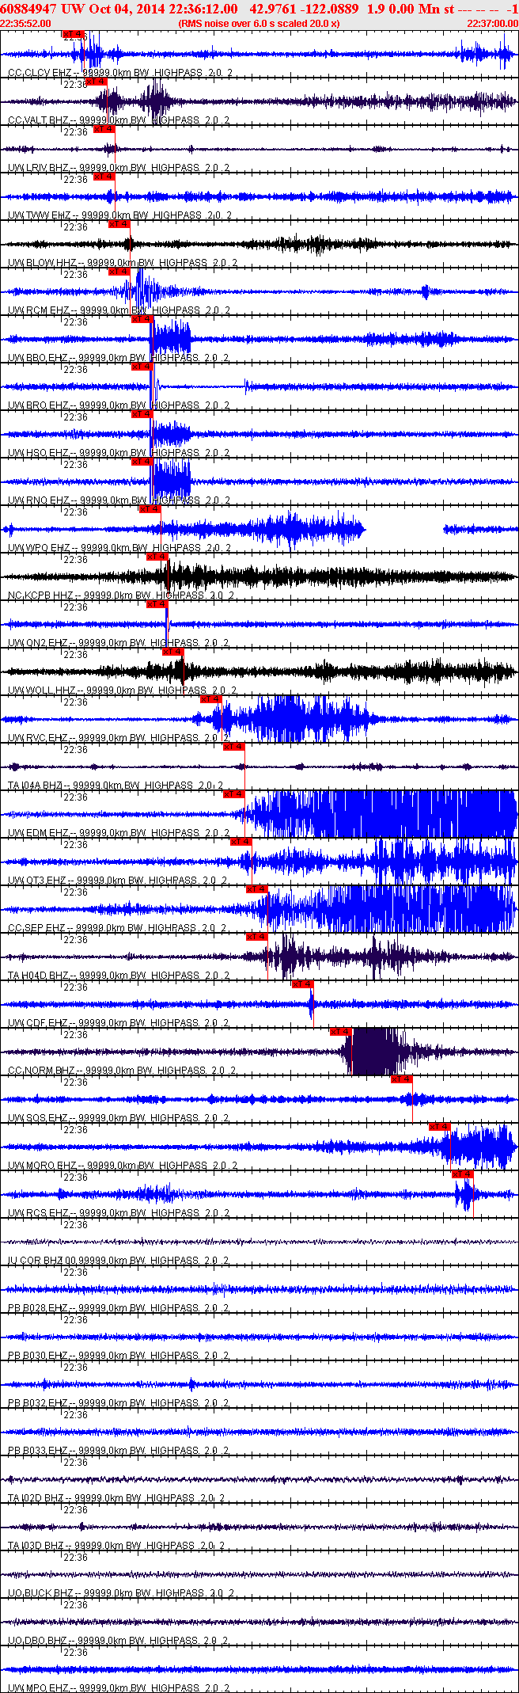Select the UW.BRO.EHZ station label

pos(119,405)
